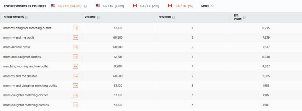Switch to CA / FR keywords tab
The width and height of the screenshot is (302, 111).
click(x=146, y=6)
